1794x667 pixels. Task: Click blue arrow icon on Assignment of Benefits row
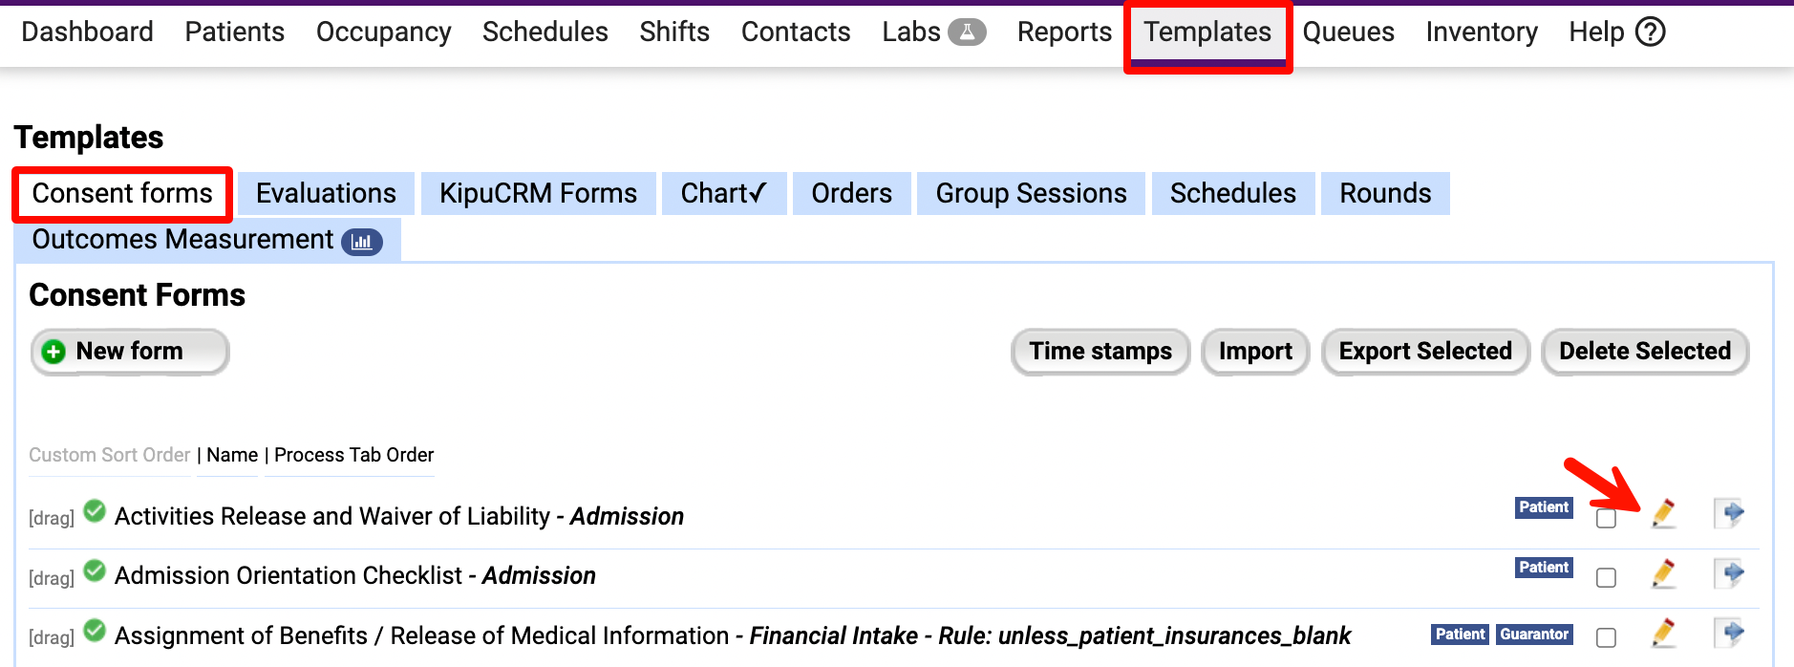[1730, 634]
